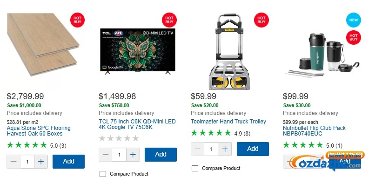The image size is (375, 177).
Task: Open Nutribullet Flip Club Pack product link
Action: (x=314, y=131)
